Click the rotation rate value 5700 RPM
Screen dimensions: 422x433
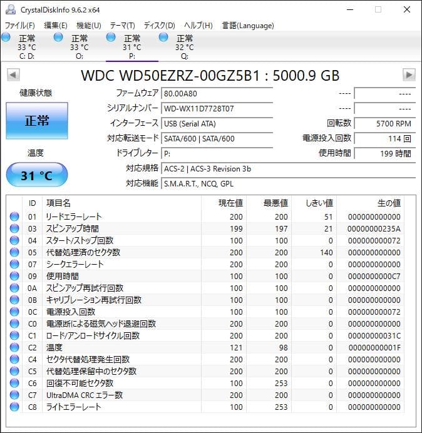[x=385, y=123]
